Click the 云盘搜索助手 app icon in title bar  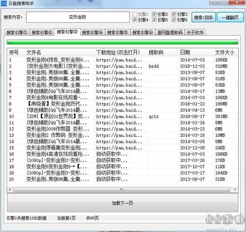[x=3, y=3]
